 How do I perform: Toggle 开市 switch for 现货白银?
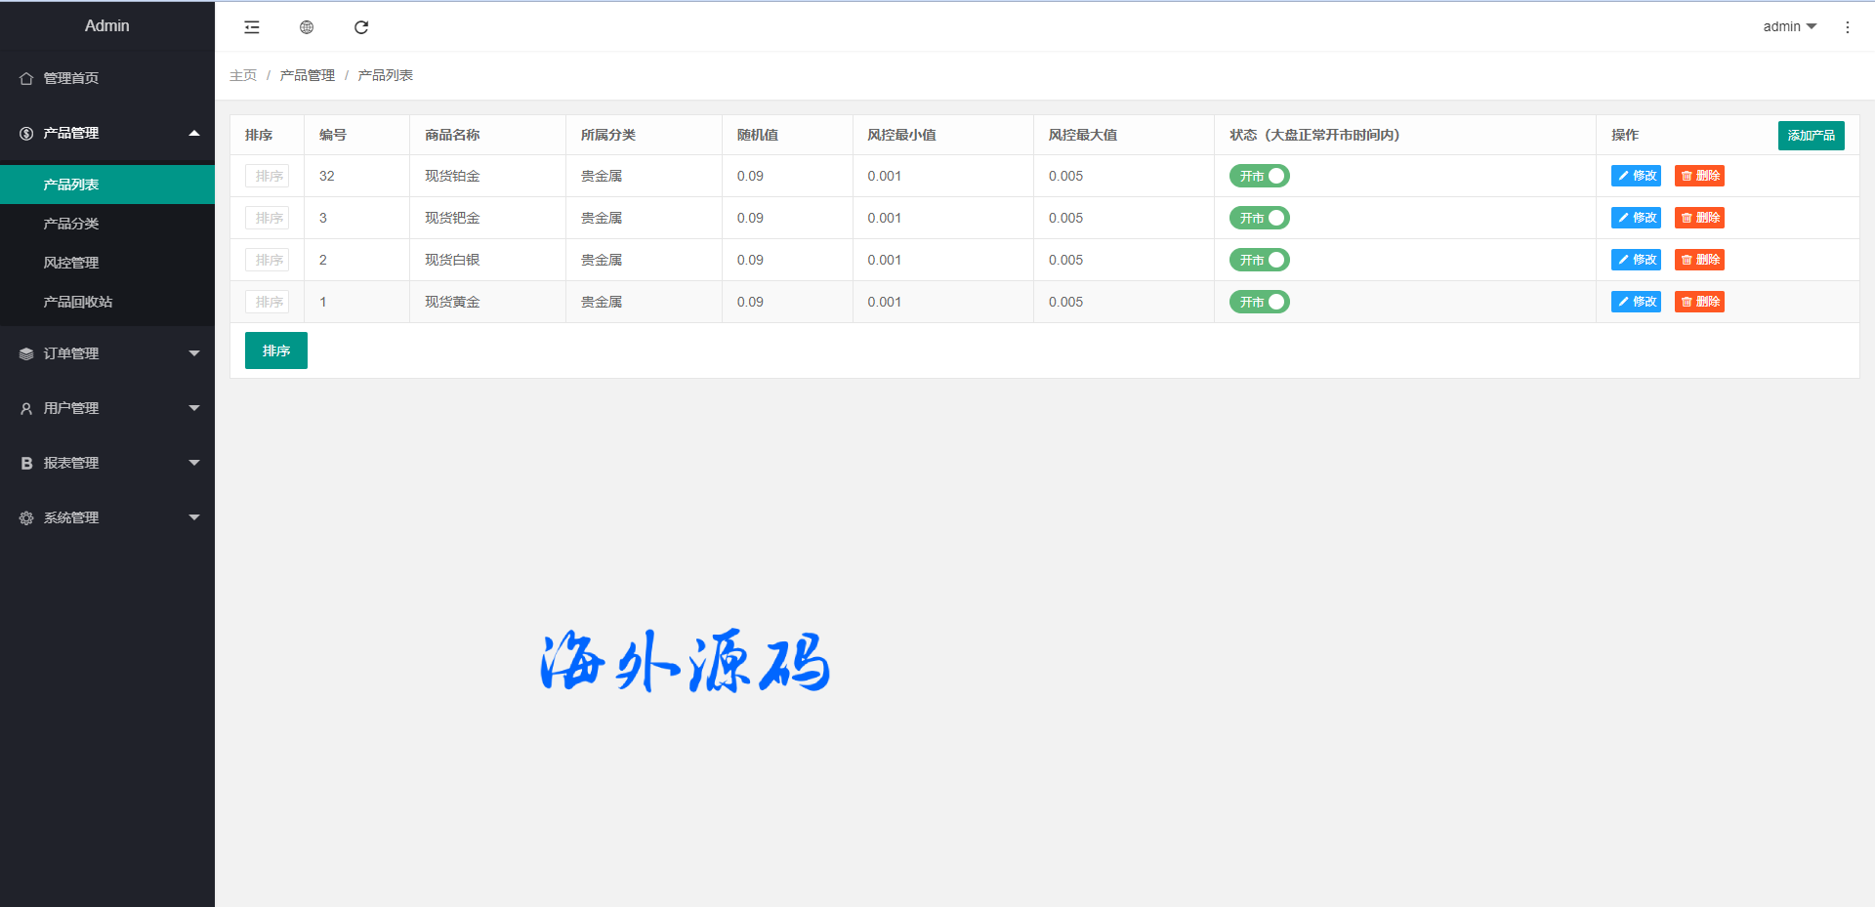click(1259, 260)
